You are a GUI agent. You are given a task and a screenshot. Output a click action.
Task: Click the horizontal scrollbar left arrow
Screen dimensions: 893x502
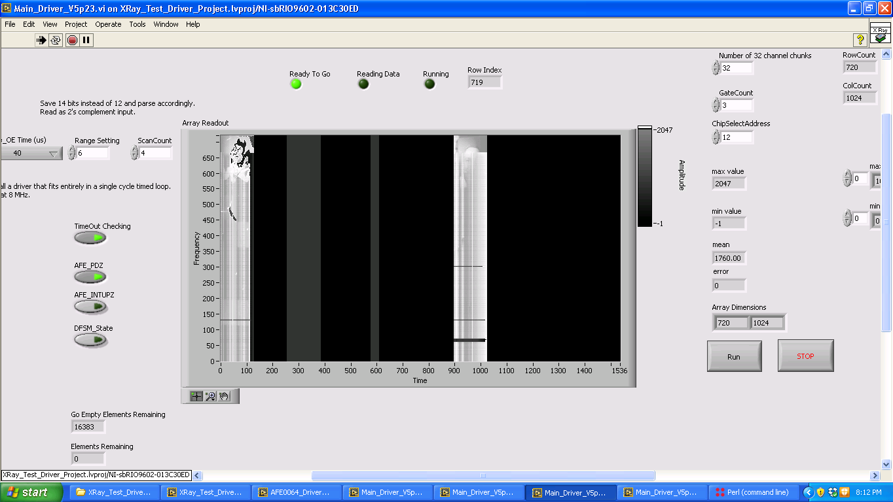(197, 475)
